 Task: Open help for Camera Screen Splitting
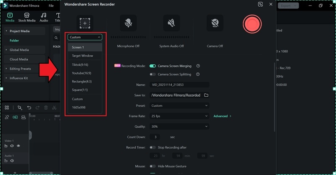(x=198, y=74)
